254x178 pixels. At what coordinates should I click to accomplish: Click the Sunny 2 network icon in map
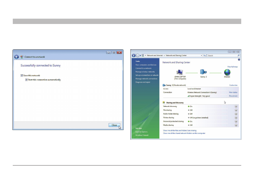tap(203, 72)
